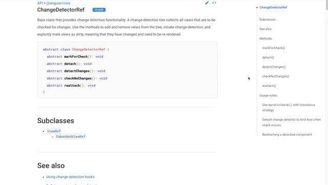
Task: Open the API breadcrumb link
Action: coord(40,3)
